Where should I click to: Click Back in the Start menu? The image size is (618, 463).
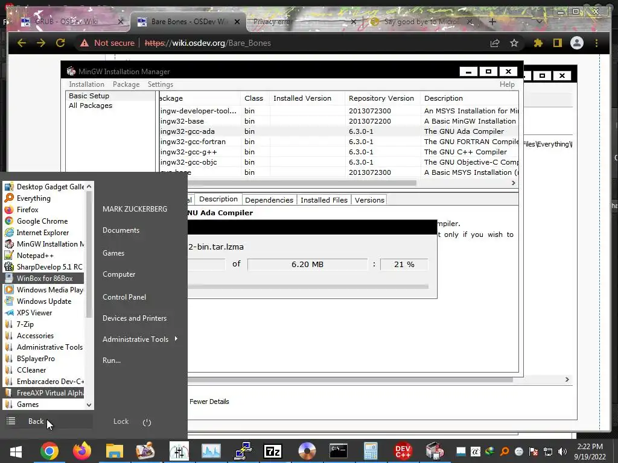pos(36,421)
